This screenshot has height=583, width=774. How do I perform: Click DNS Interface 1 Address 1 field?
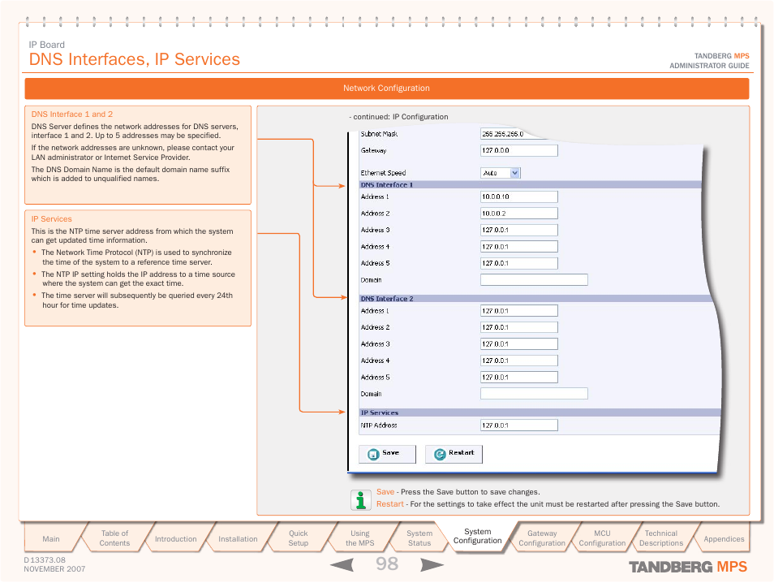(518, 196)
